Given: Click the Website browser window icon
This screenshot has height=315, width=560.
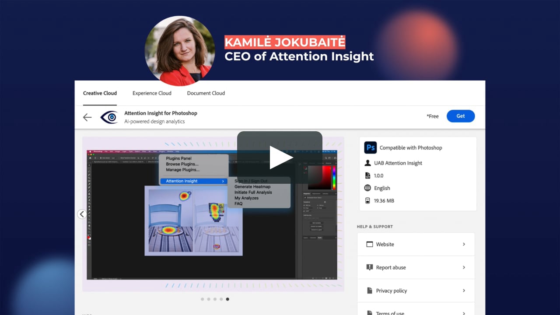Looking at the screenshot, I should coord(370,244).
